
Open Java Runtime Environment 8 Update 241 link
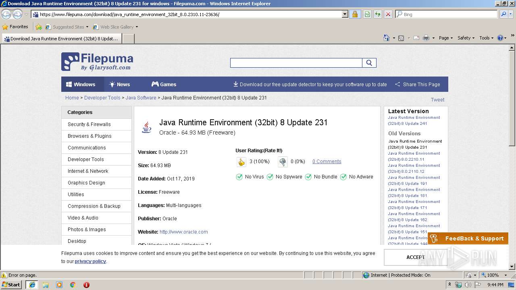(414, 120)
